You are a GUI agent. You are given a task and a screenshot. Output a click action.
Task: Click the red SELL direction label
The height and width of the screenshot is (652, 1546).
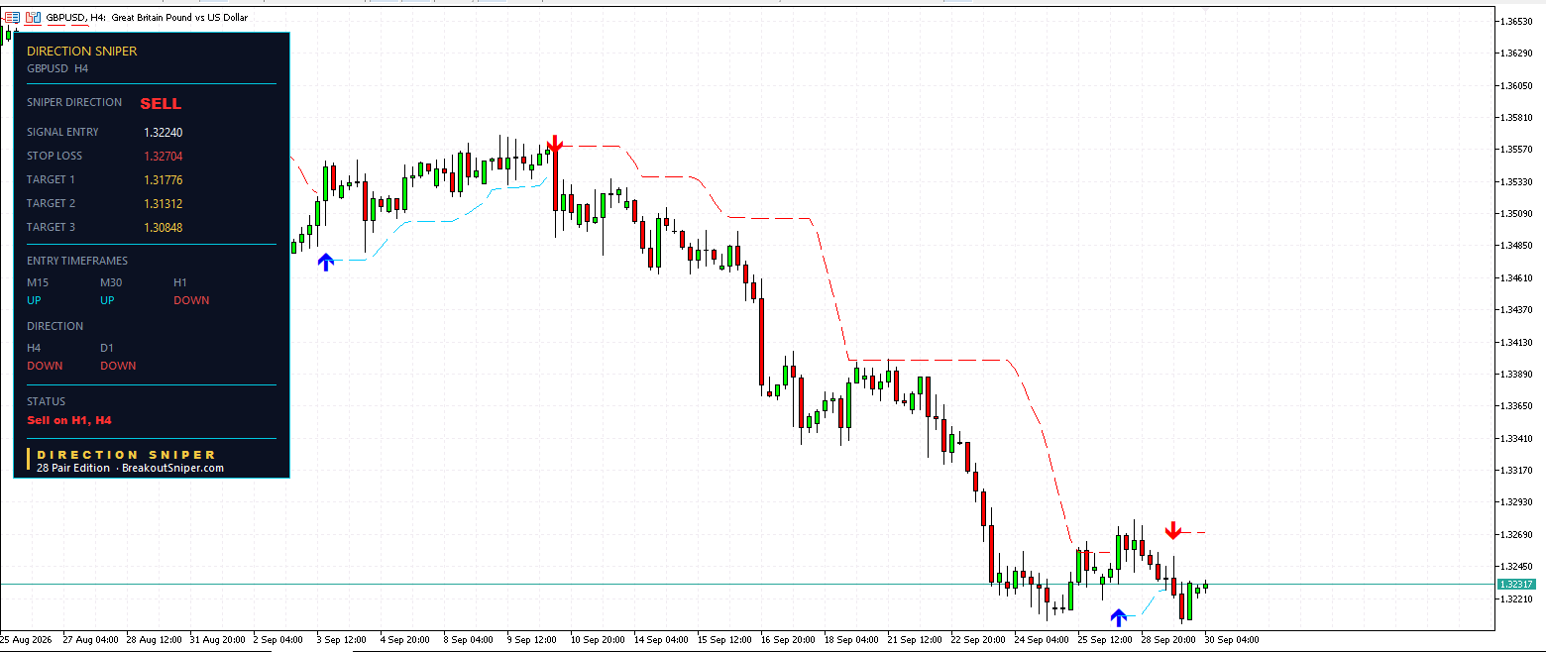(x=161, y=103)
